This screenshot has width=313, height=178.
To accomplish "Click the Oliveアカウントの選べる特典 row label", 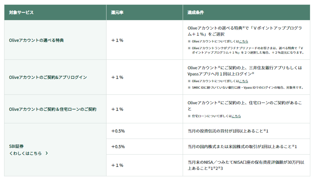I will point(36,40).
